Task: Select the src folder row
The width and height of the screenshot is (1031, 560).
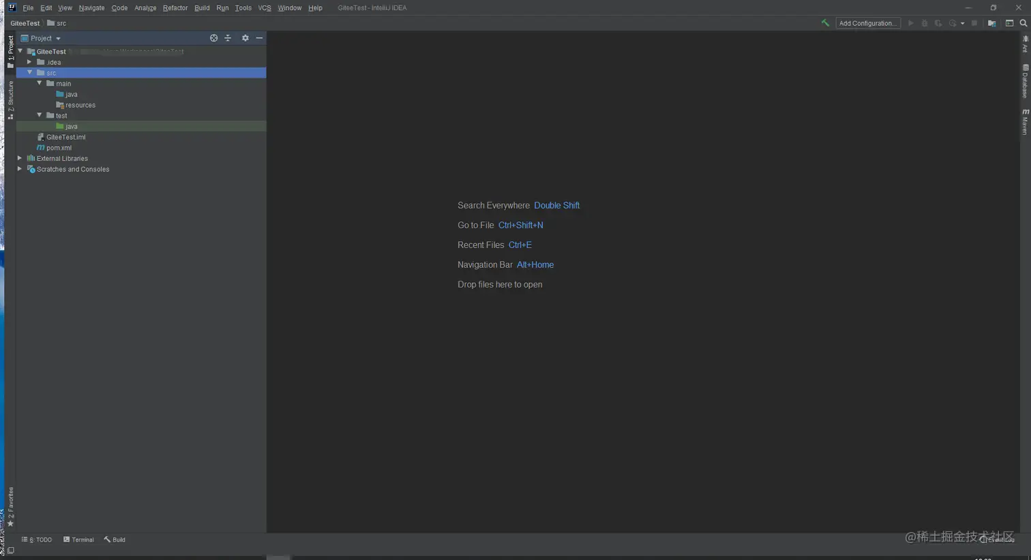Action: [141, 73]
